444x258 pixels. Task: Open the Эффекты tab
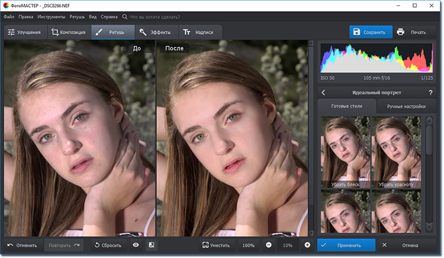click(155, 32)
